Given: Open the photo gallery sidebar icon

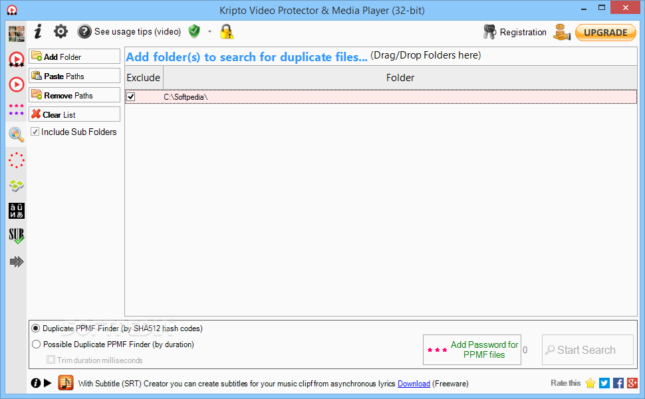Looking at the screenshot, I should pyautogui.click(x=17, y=34).
